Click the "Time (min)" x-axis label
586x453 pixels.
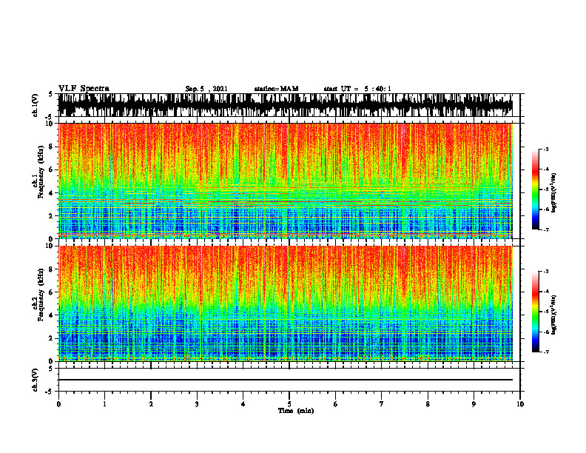[296, 411]
